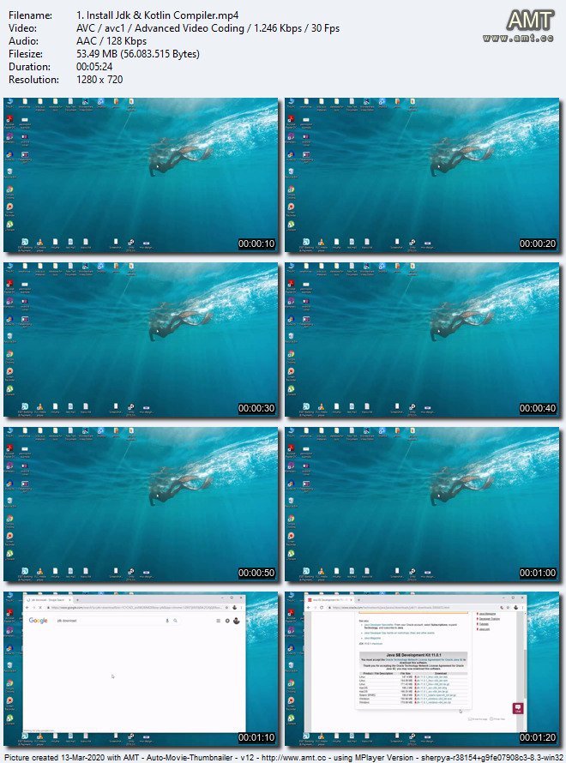Open the thumbnail stamped 00:00:10
The image size is (566, 763).
coord(141,175)
